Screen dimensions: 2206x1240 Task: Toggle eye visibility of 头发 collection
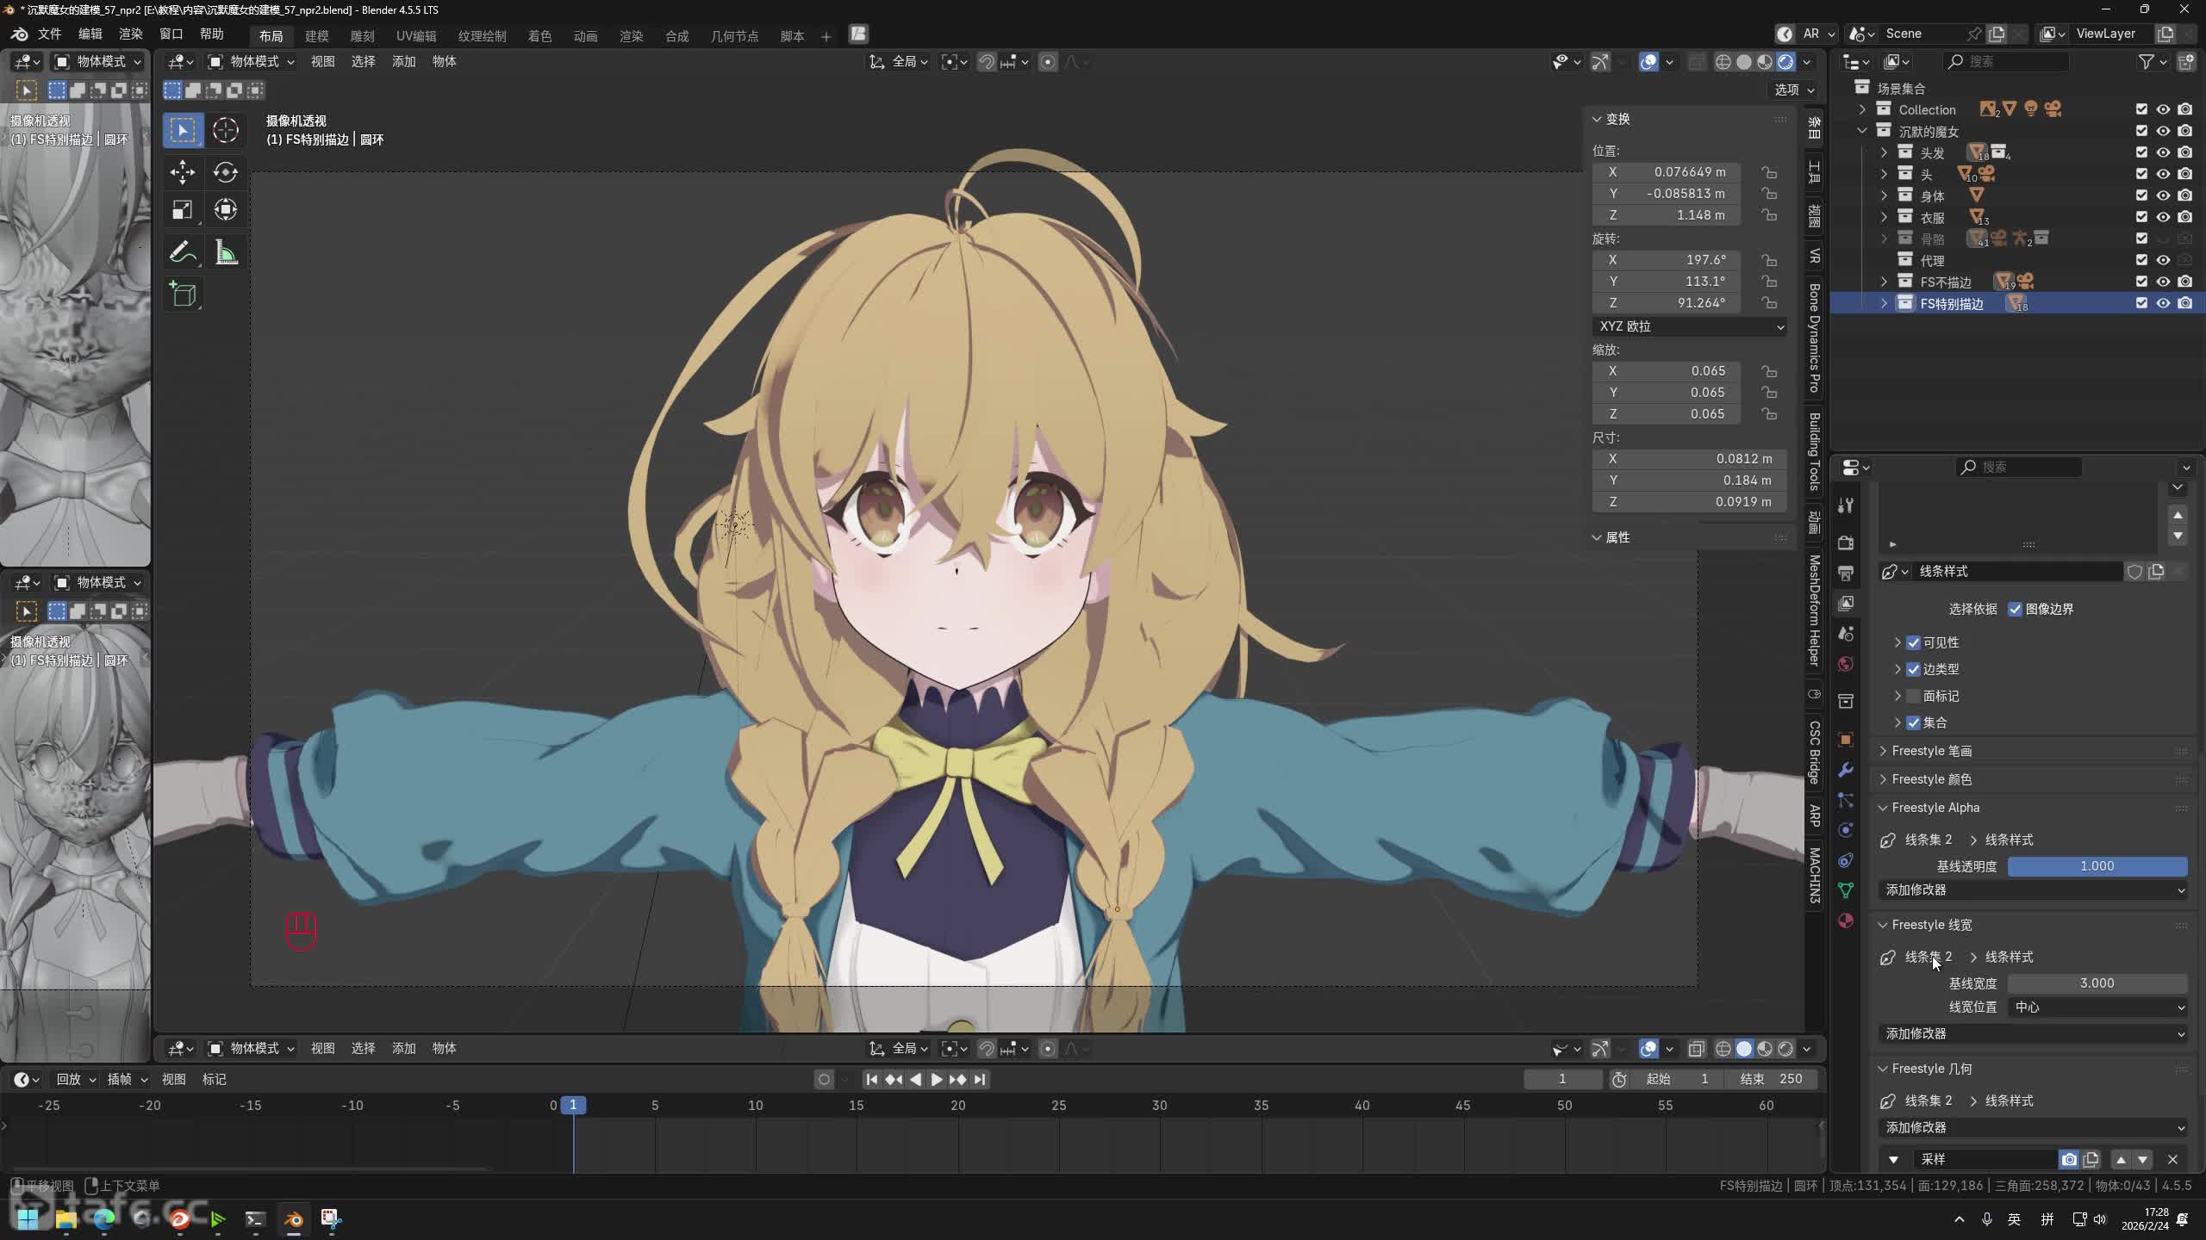2163,152
